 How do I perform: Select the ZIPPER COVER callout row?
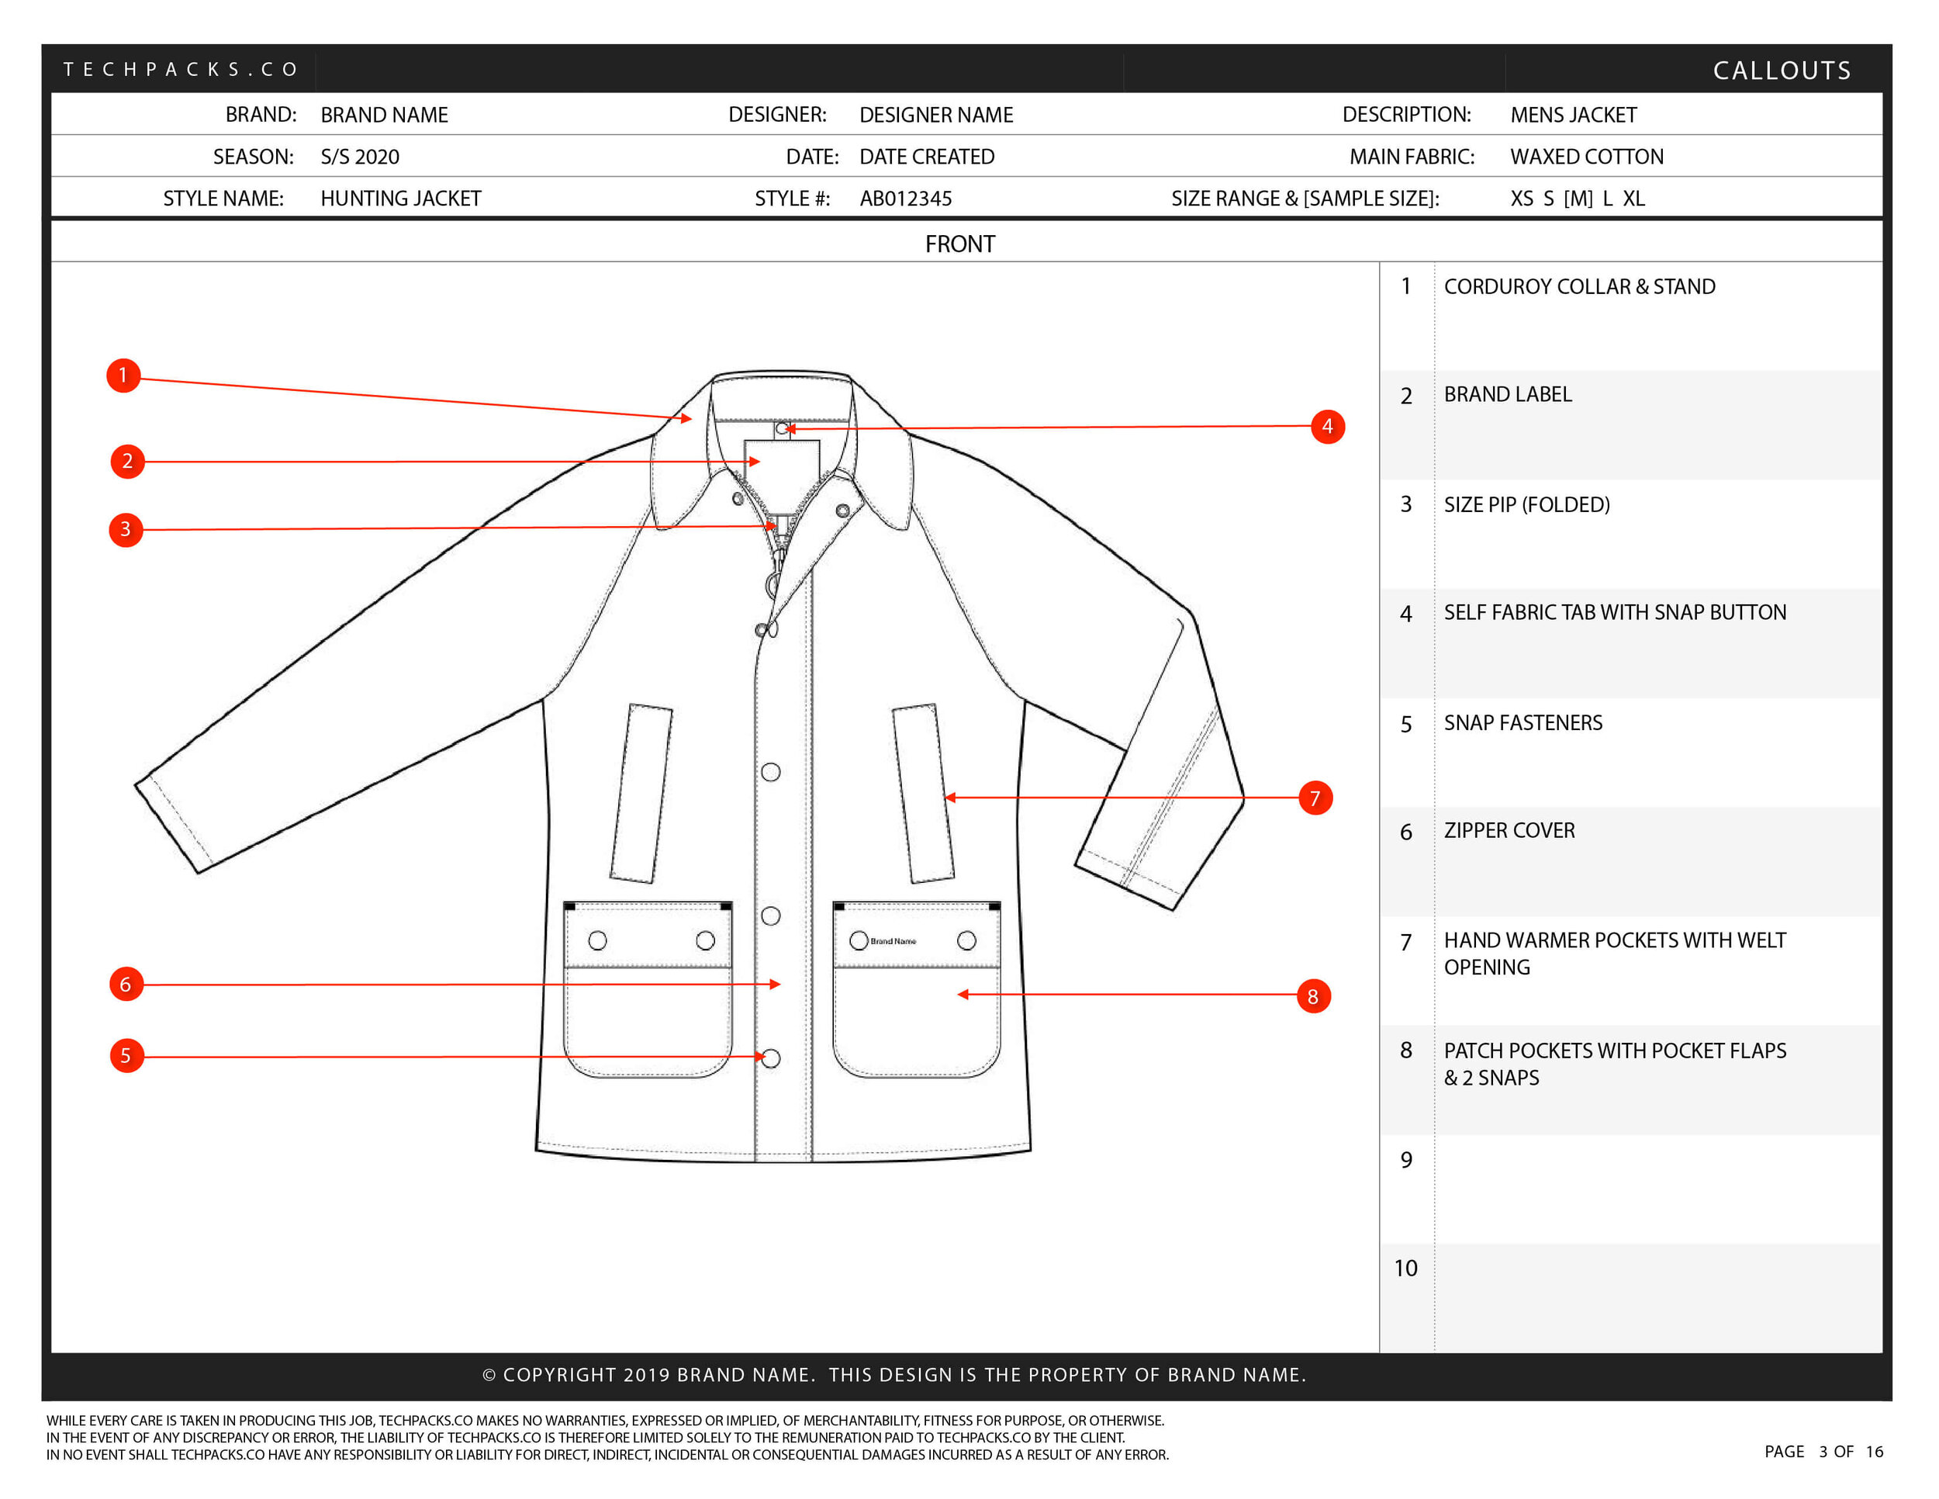(1509, 830)
